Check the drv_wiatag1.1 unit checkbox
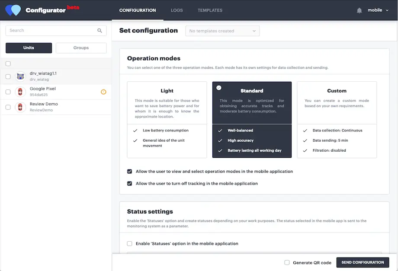This screenshot has width=398, height=271. click(x=8, y=77)
